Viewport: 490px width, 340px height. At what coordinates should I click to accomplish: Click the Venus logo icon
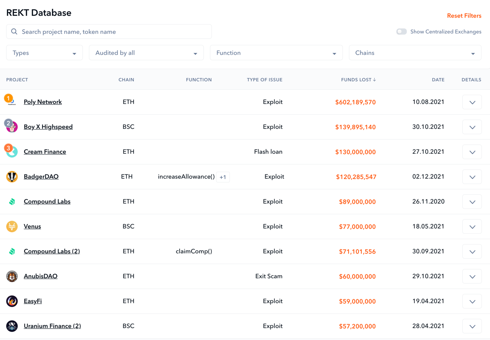click(x=12, y=227)
